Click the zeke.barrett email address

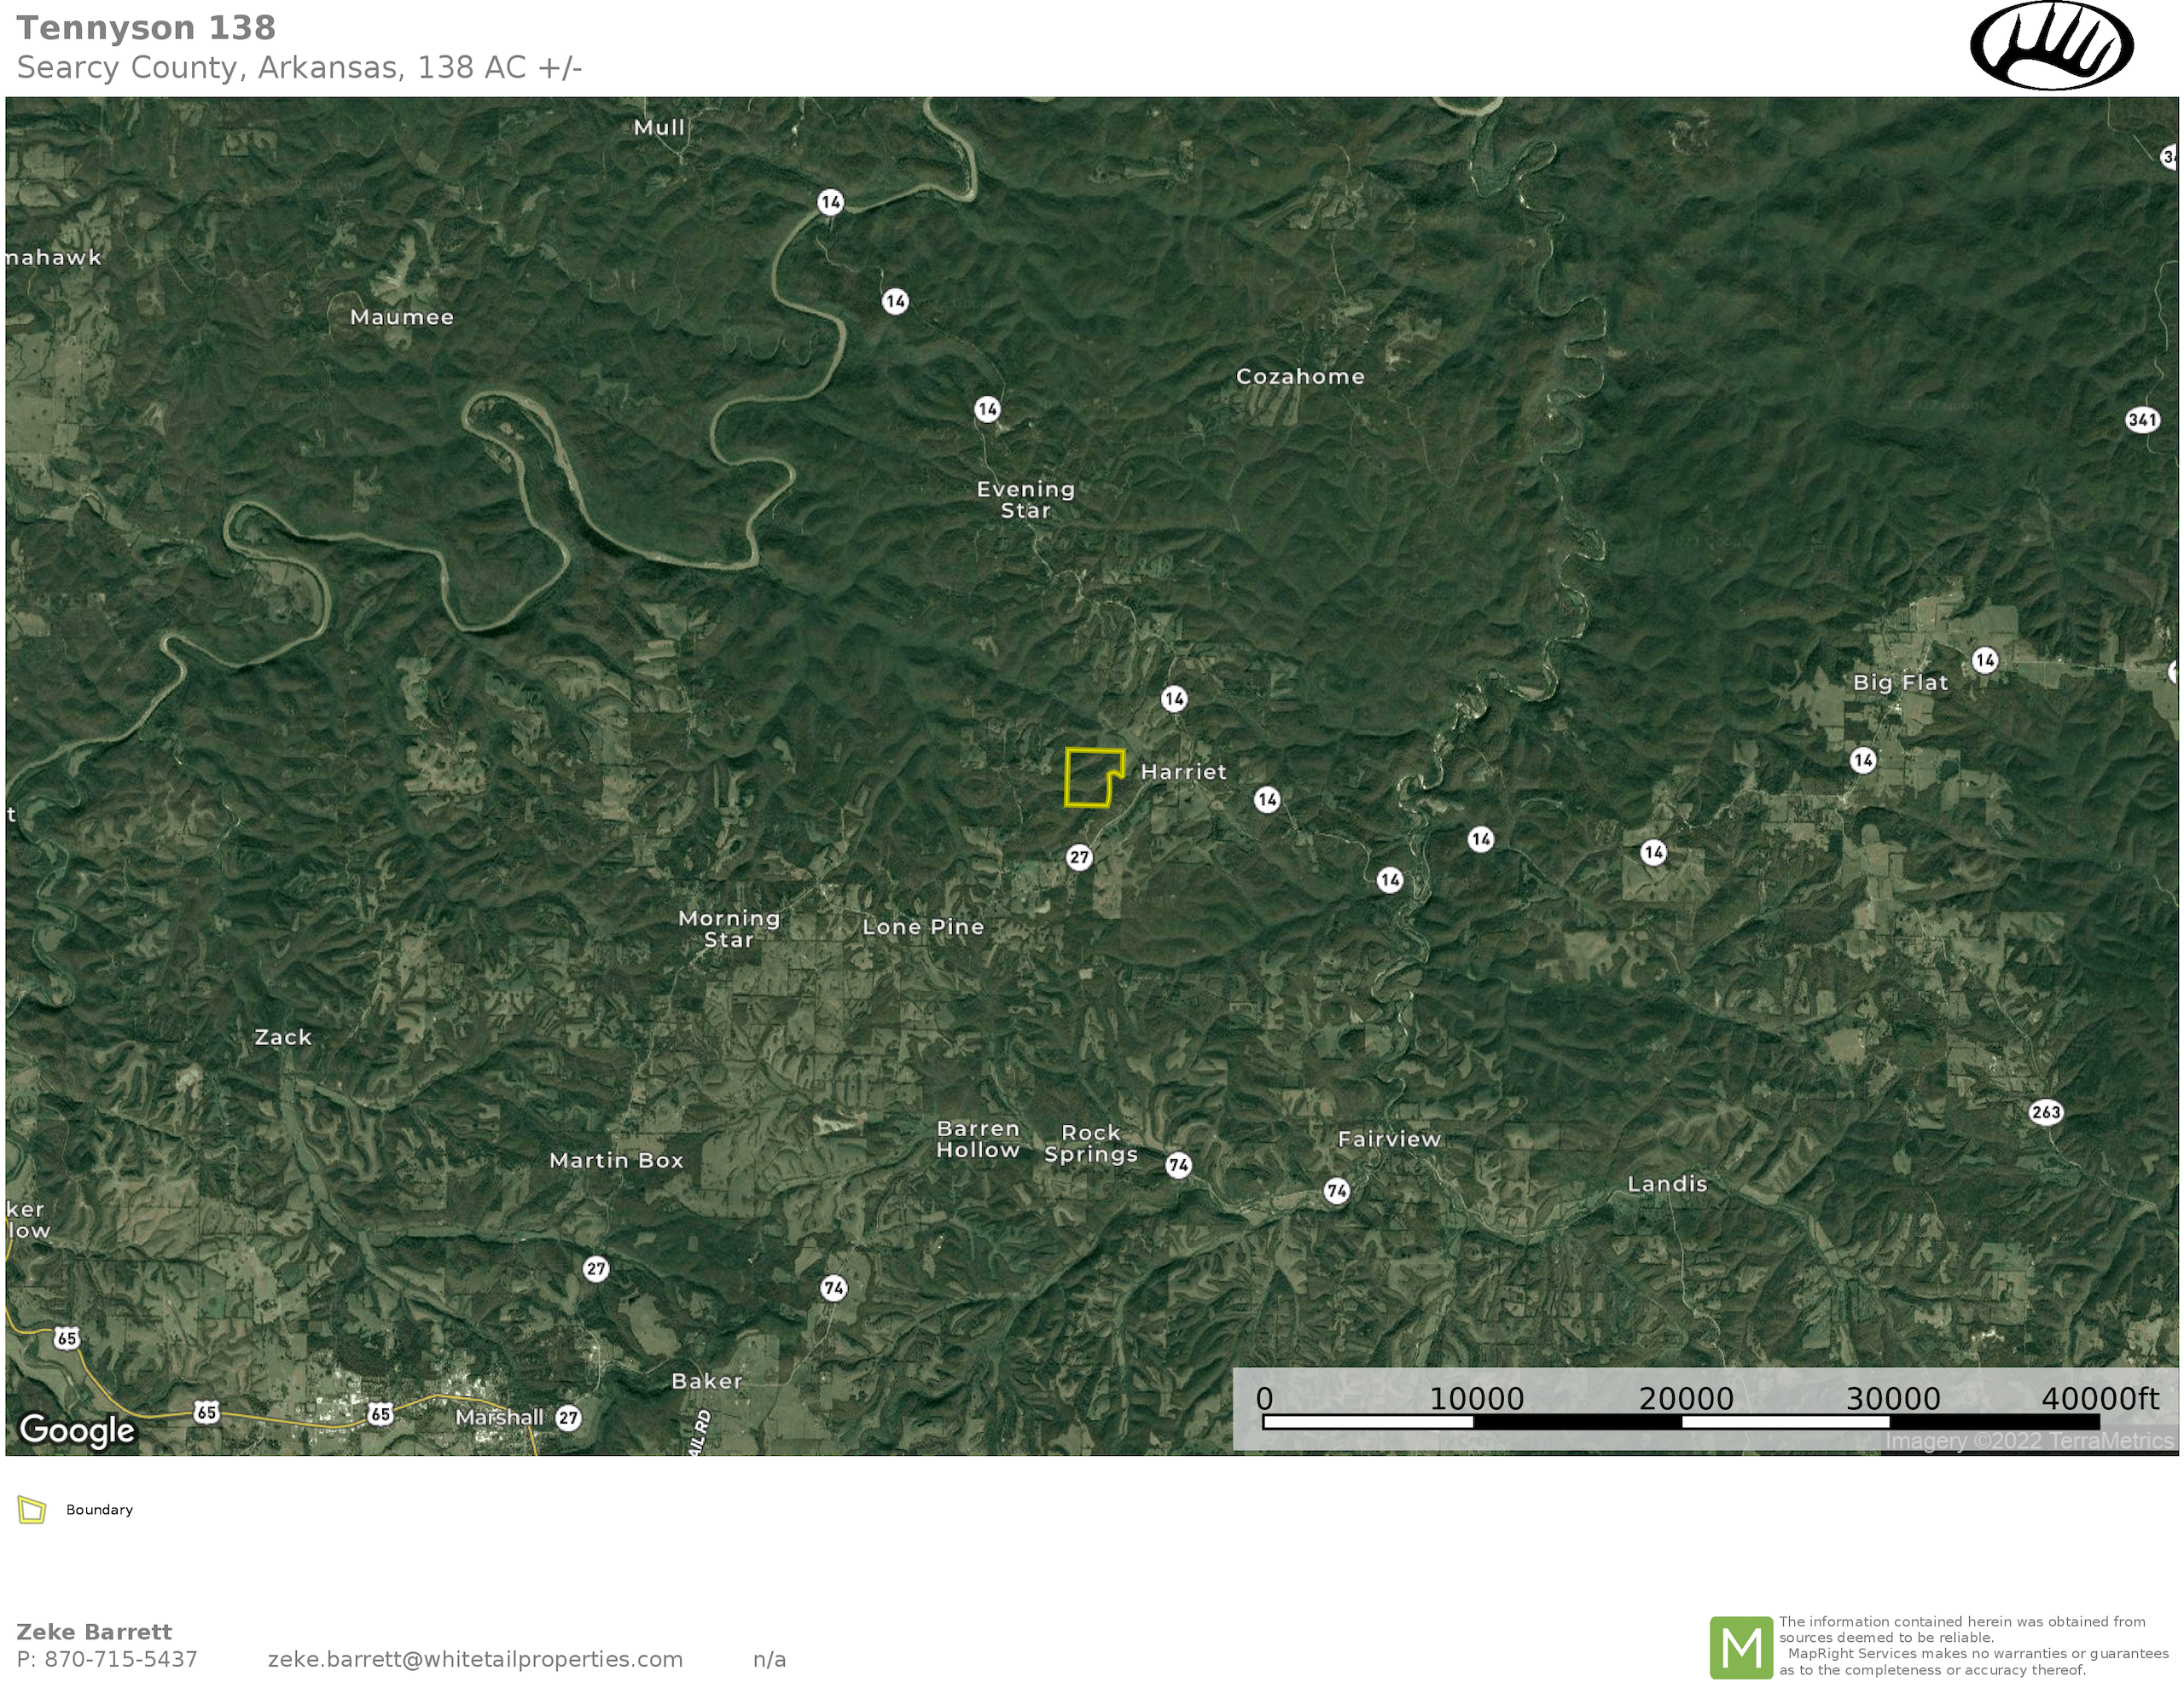coord(475,1659)
